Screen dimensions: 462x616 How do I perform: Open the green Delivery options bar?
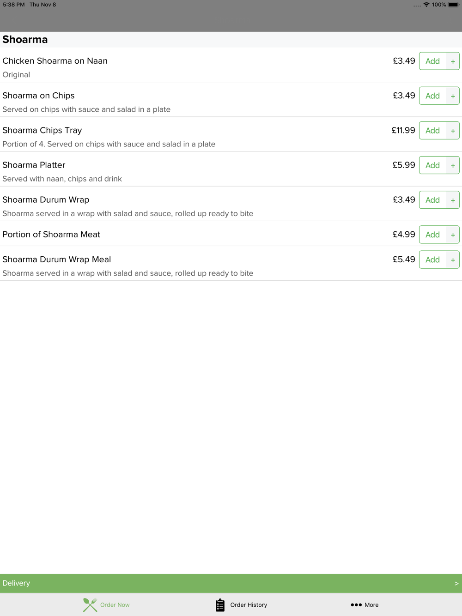click(x=231, y=583)
